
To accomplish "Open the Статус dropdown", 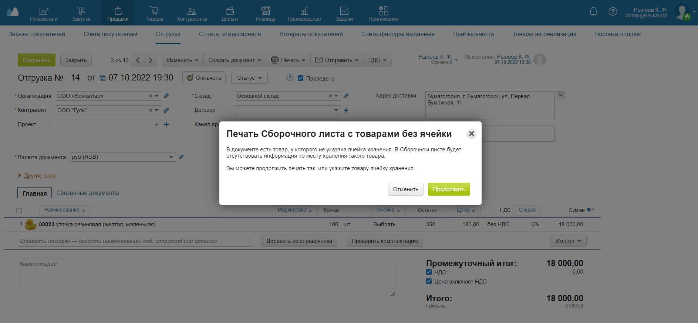I will pyautogui.click(x=249, y=78).
